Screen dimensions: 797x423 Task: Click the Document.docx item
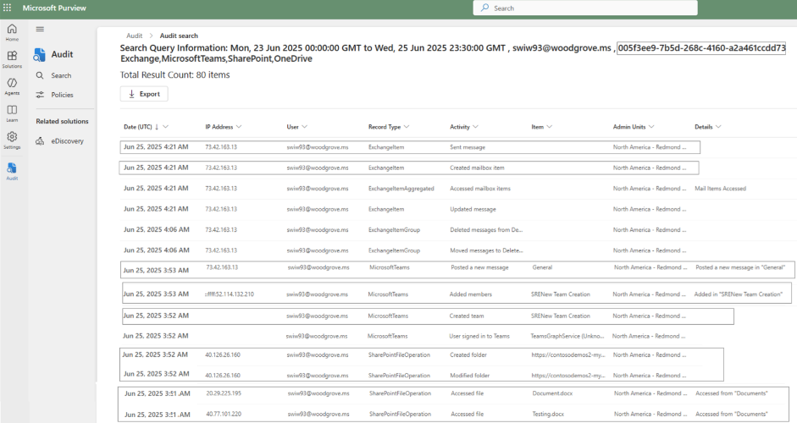[552, 393]
